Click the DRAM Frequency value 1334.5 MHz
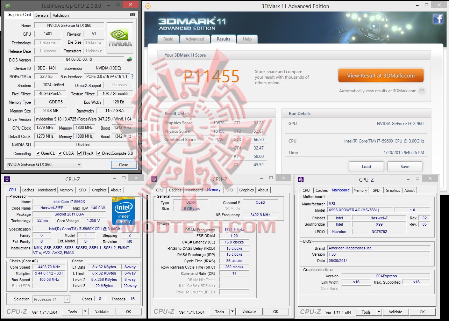449x321 pixels. [235, 230]
